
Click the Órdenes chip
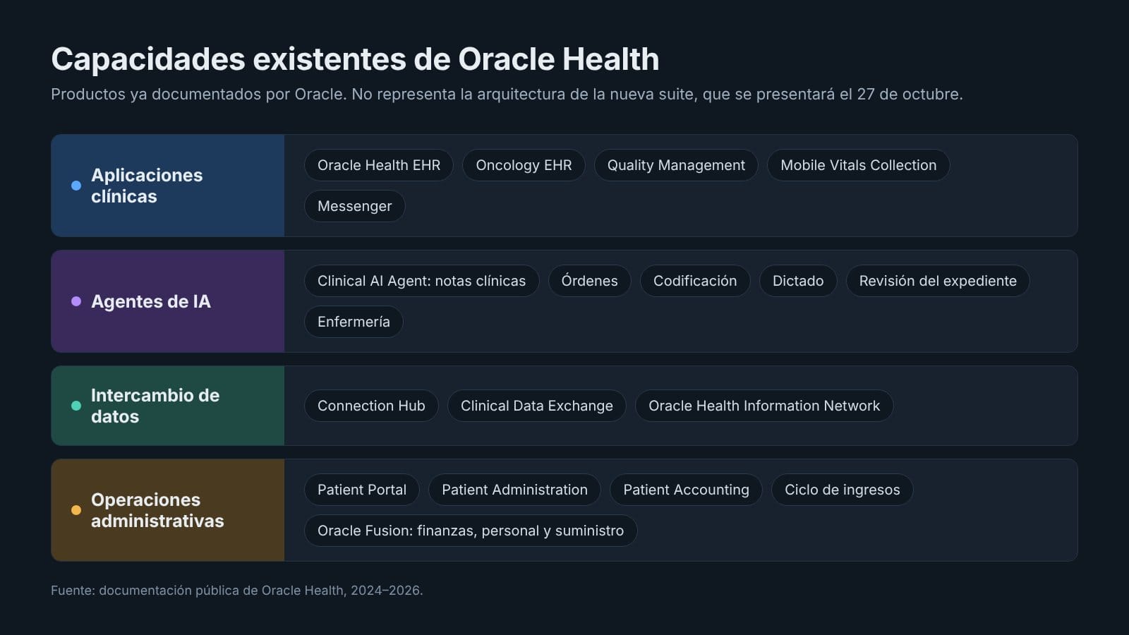click(x=589, y=281)
